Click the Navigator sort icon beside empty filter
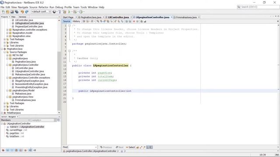 [58, 120]
